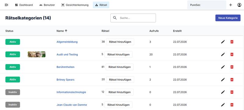The image size is (244, 110).
Task: Edit the Berühmtheiten category with pencil icon
Action: [x=223, y=67]
